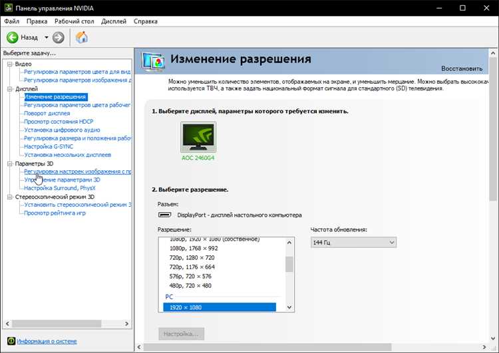The width and height of the screenshot is (499, 353).
Task: Click the Change resolution header icon
Action: [154, 61]
